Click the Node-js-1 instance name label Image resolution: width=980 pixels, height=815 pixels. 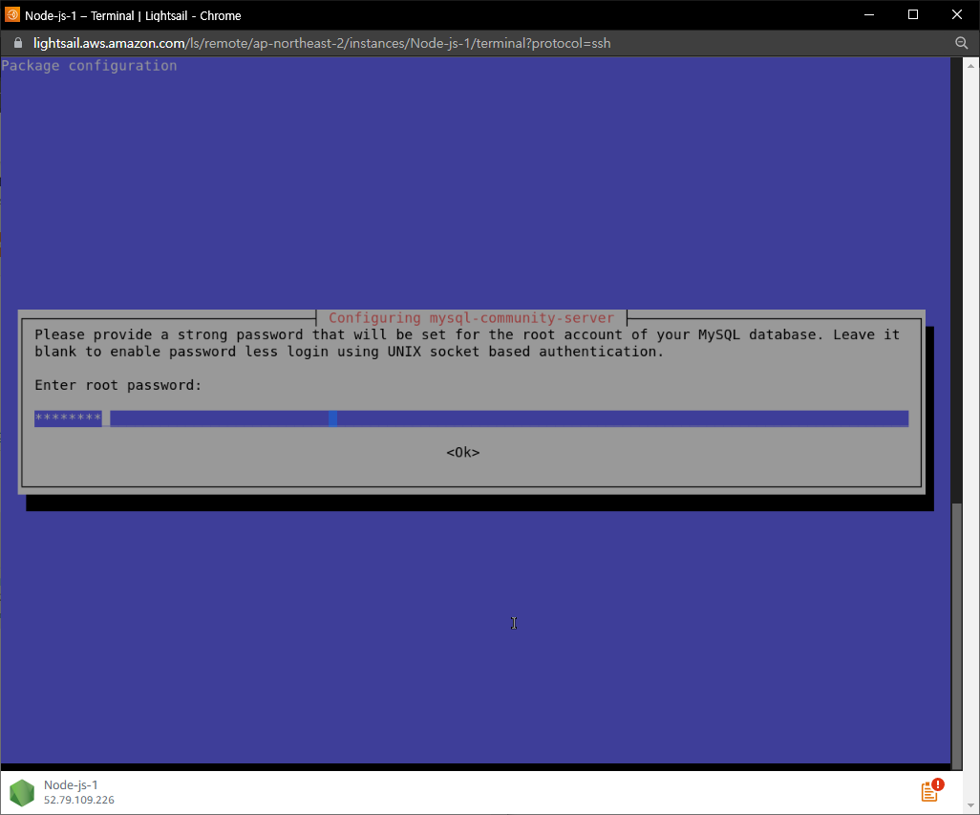(71, 784)
